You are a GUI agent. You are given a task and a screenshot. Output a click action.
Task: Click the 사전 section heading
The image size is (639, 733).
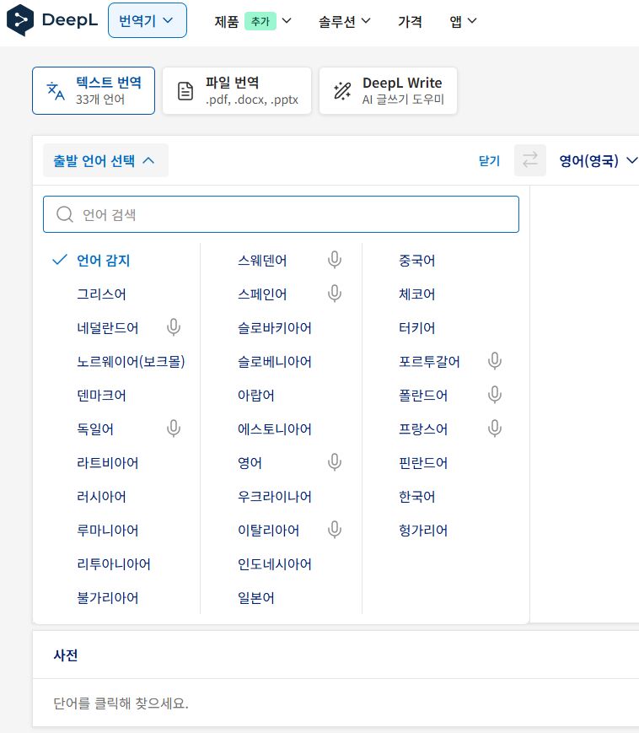coord(66,655)
